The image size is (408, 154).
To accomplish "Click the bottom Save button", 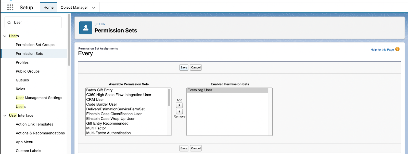I will coord(184,148).
